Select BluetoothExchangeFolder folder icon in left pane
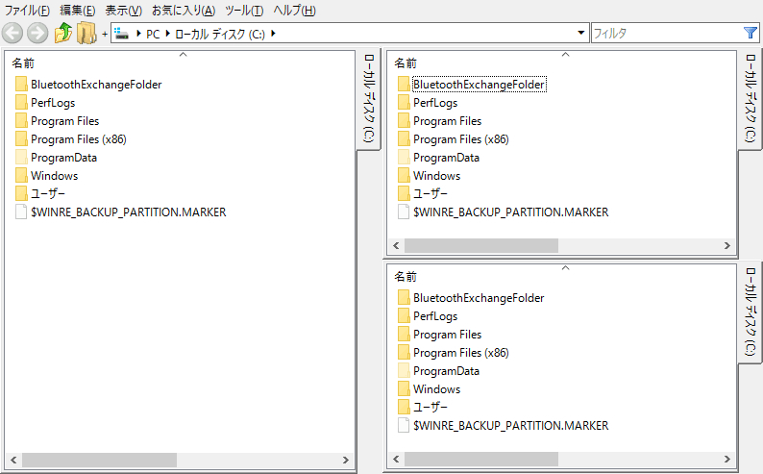The image size is (763, 474). (x=21, y=85)
